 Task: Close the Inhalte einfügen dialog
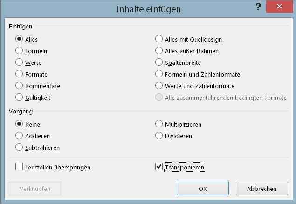click(279, 7)
